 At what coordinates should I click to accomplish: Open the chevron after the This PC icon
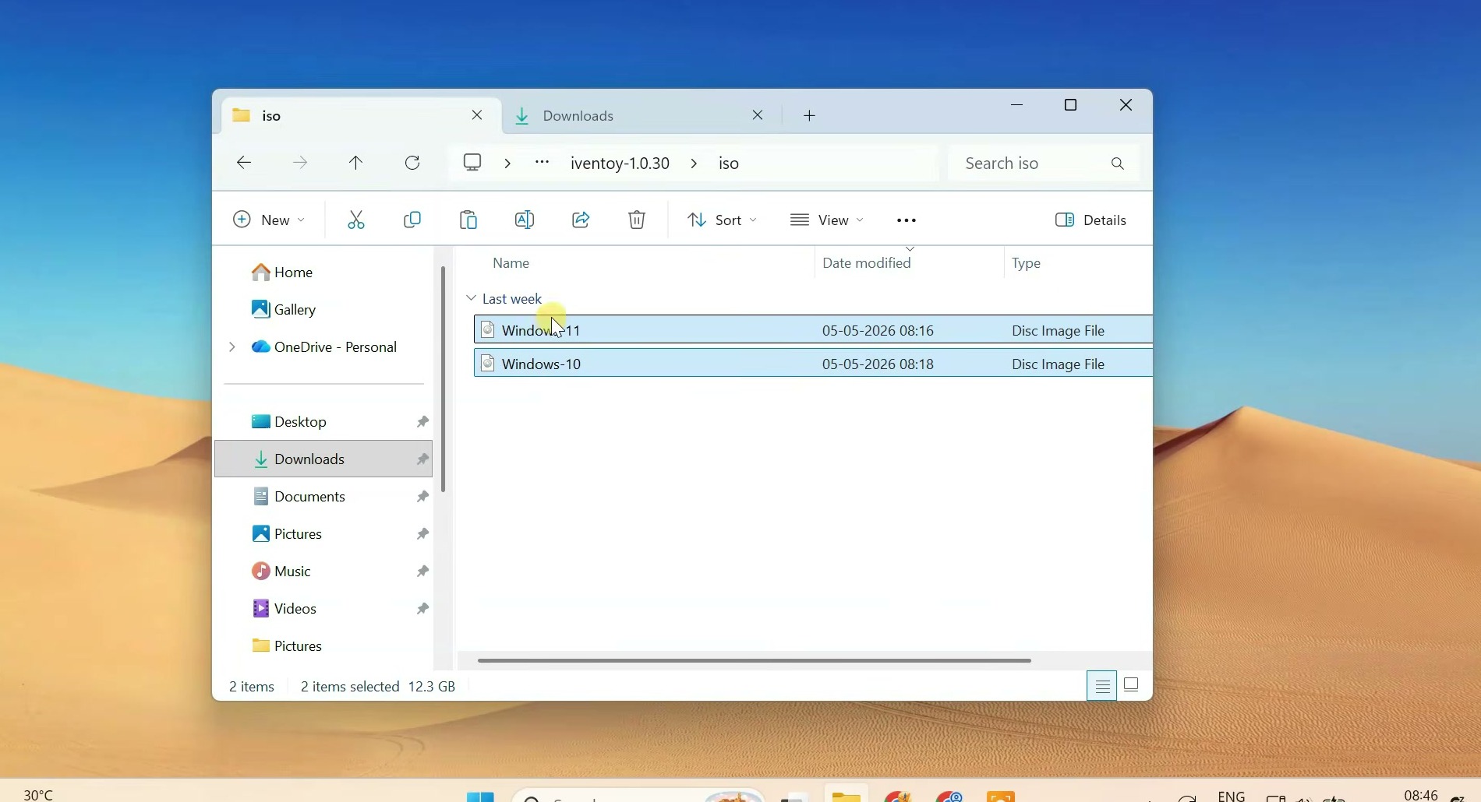coord(507,164)
